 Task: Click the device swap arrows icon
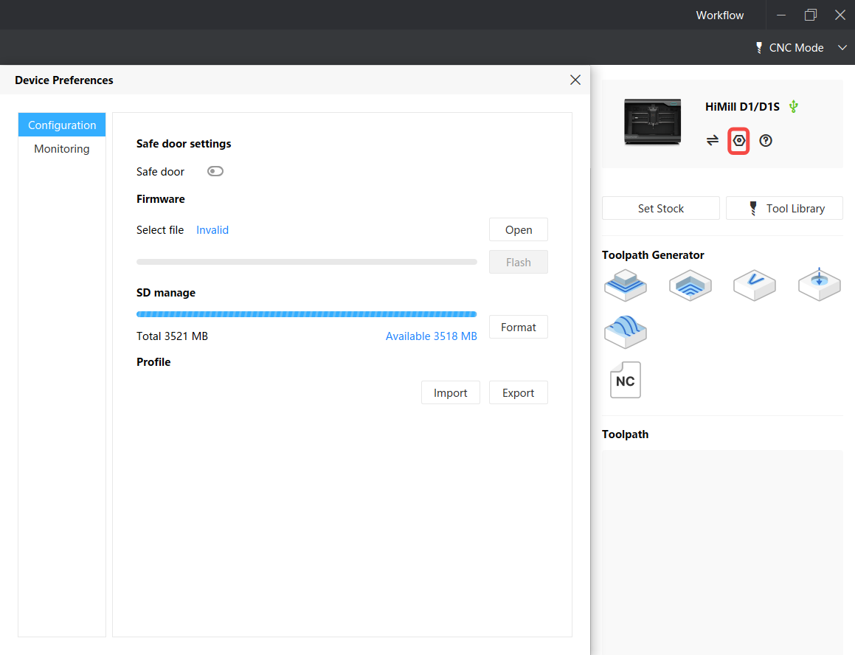click(712, 140)
